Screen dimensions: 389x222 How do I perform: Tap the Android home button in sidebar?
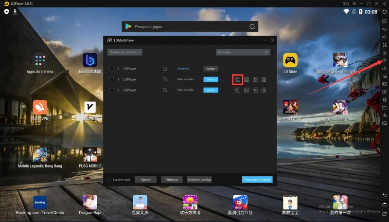(385, 204)
